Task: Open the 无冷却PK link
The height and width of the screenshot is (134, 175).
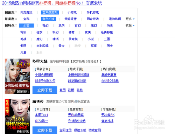Action: pos(108,115)
